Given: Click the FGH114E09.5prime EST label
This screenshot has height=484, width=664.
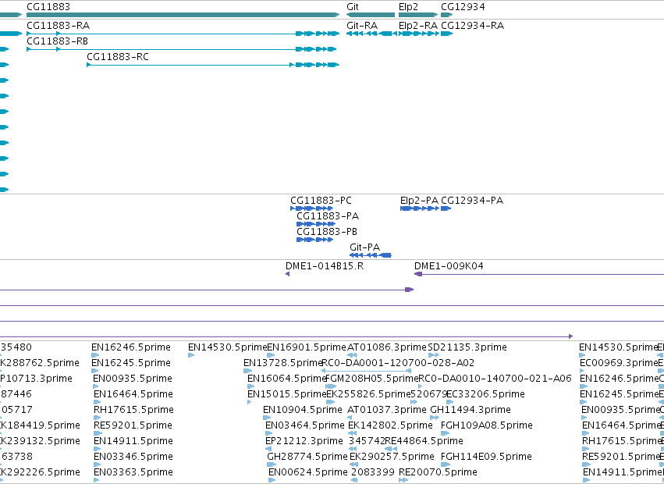Looking at the screenshot, I should (x=486, y=457).
